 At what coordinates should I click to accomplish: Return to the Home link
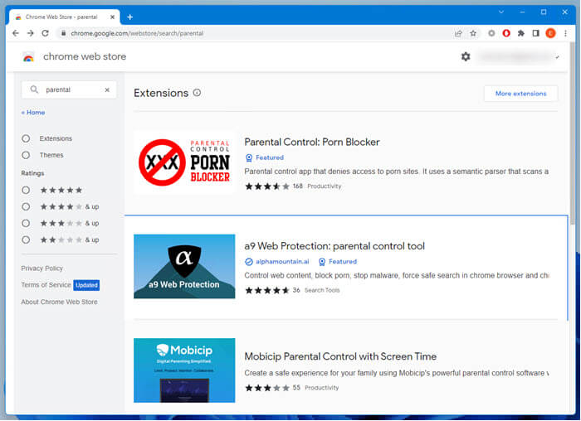33,113
